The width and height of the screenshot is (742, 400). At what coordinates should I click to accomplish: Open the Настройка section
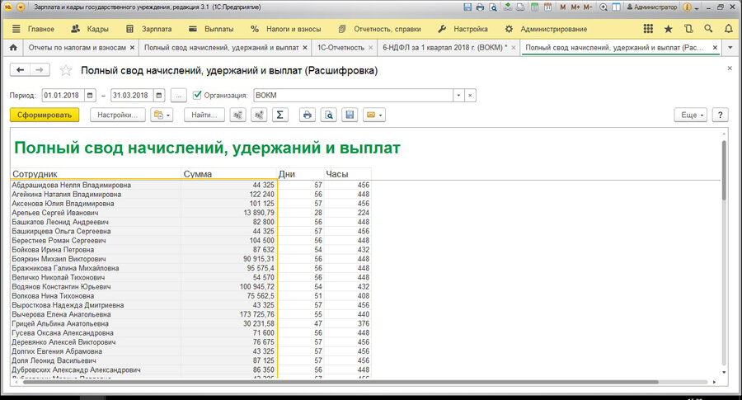[463, 29]
